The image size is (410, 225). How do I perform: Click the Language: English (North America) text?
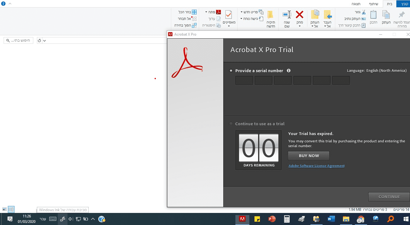(377, 71)
